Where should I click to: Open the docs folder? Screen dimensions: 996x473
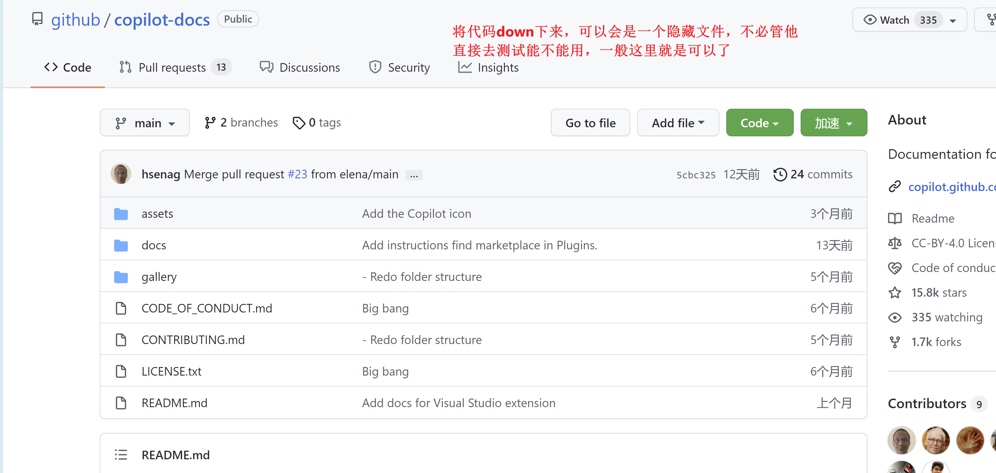(x=154, y=245)
